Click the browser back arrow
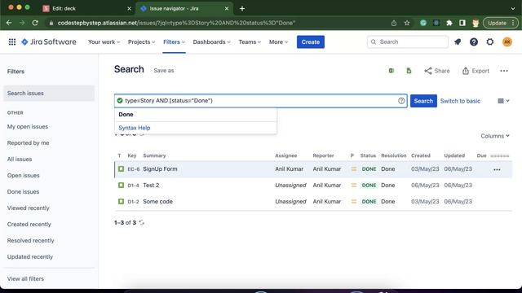 [9, 23]
